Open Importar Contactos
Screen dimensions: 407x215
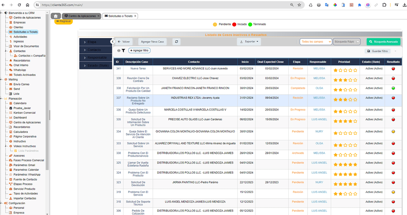pyautogui.click(x=25, y=198)
